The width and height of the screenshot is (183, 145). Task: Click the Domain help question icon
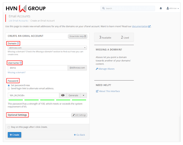[x=18, y=43]
